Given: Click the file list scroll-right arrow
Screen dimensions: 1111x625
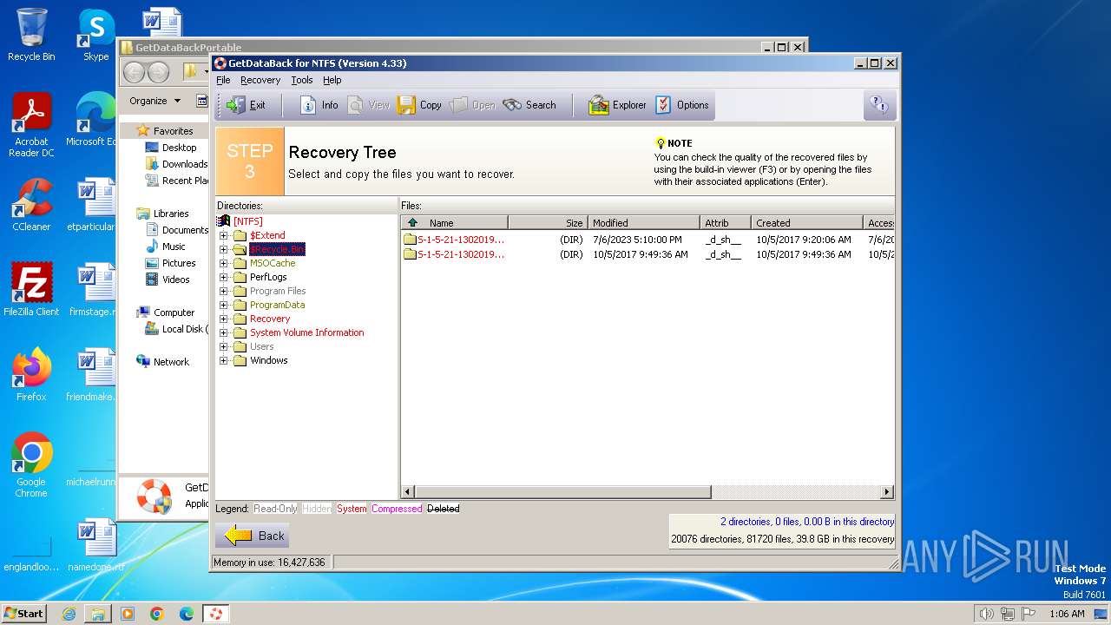Looking at the screenshot, I should click(887, 492).
